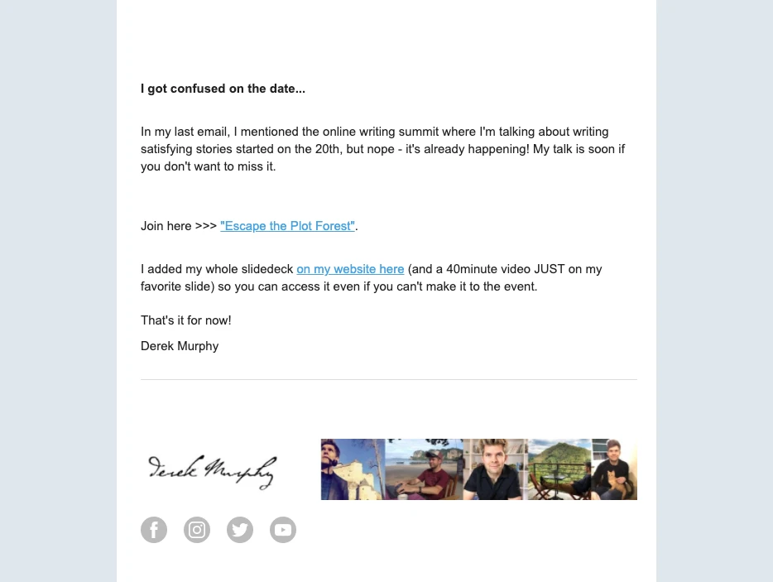Open the Twitter bird icon
This screenshot has width=773, height=582.
240,530
